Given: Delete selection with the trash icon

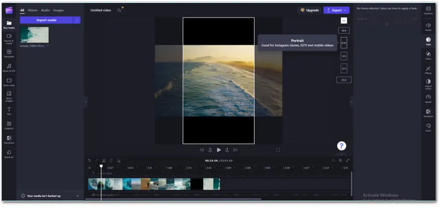Looking at the screenshot, I should click(x=111, y=161).
